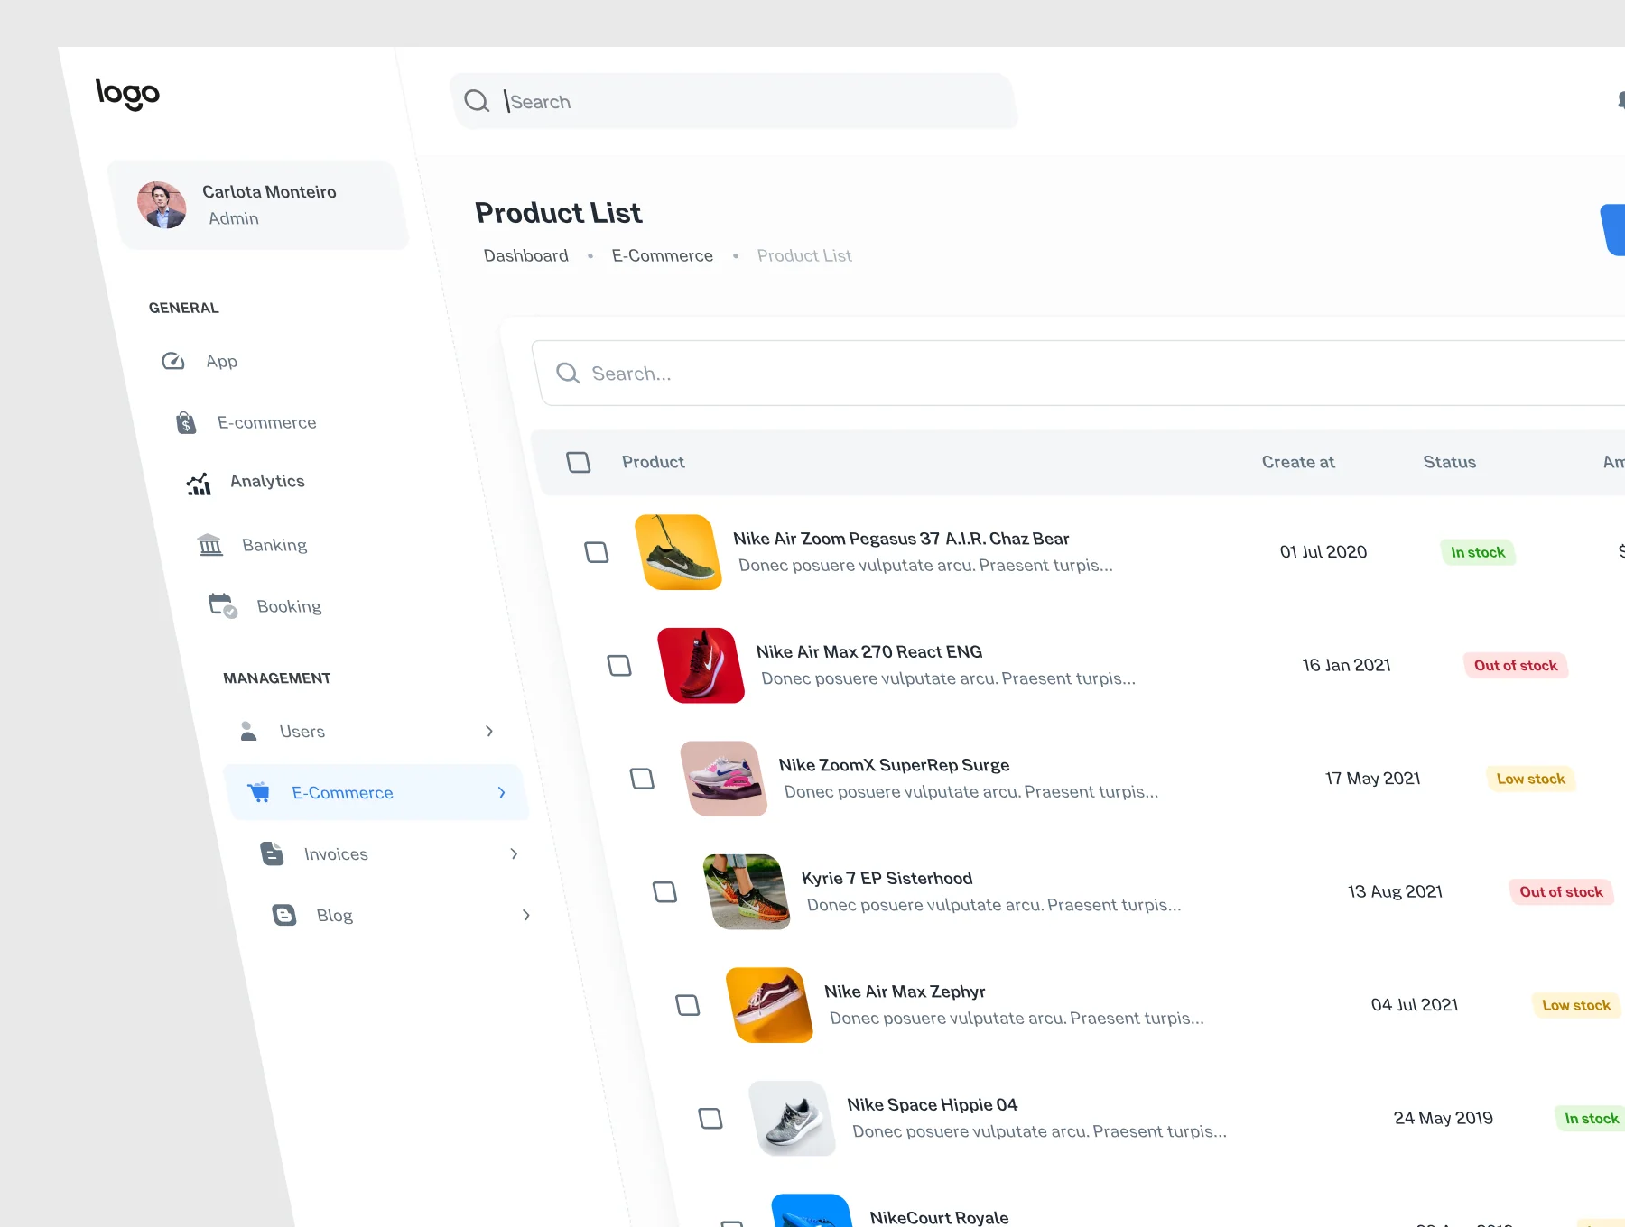Click the Invoices document icon

272,853
